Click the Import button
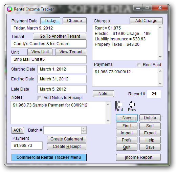 coord(127,133)
